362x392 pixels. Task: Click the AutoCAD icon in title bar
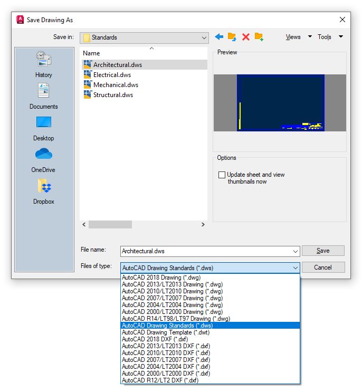(20, 20)
